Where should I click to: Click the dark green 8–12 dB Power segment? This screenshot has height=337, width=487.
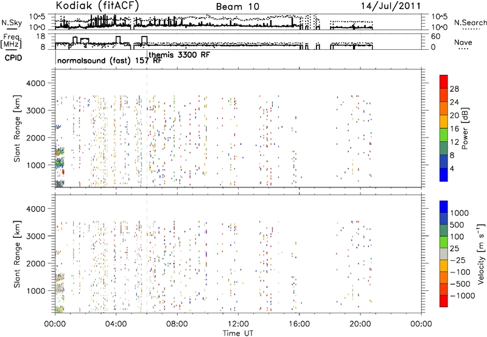click(x=444, y=148)
